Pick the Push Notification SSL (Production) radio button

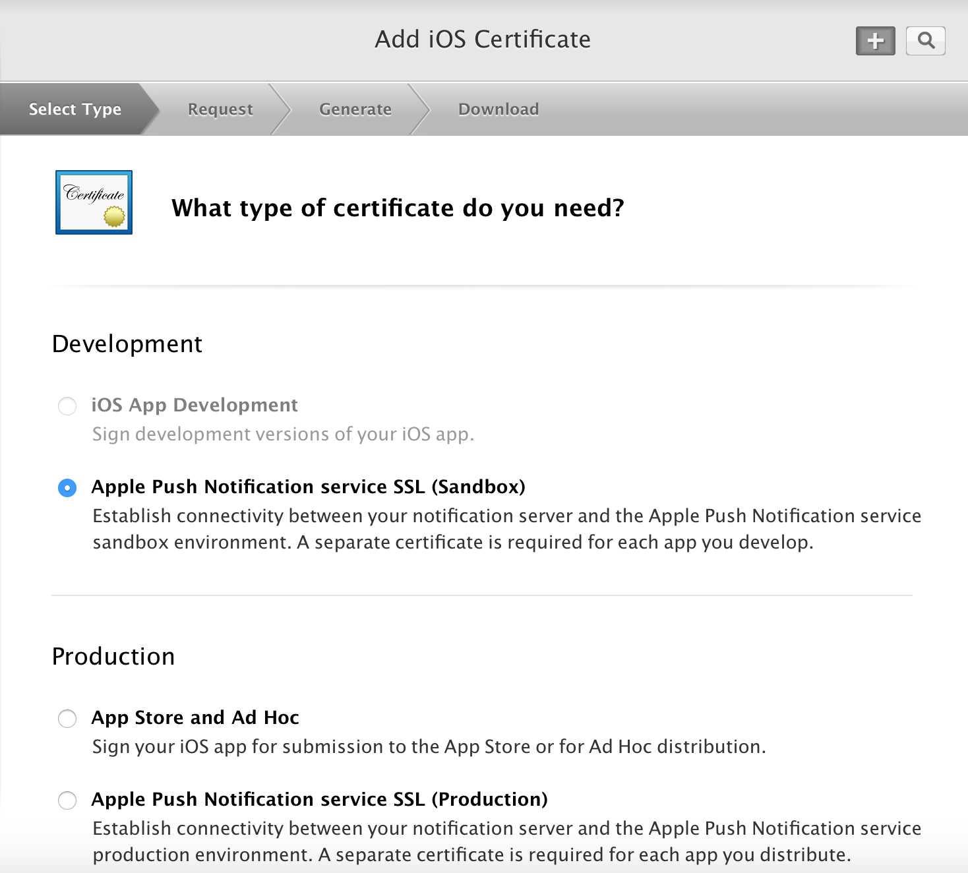coord(67,800)
